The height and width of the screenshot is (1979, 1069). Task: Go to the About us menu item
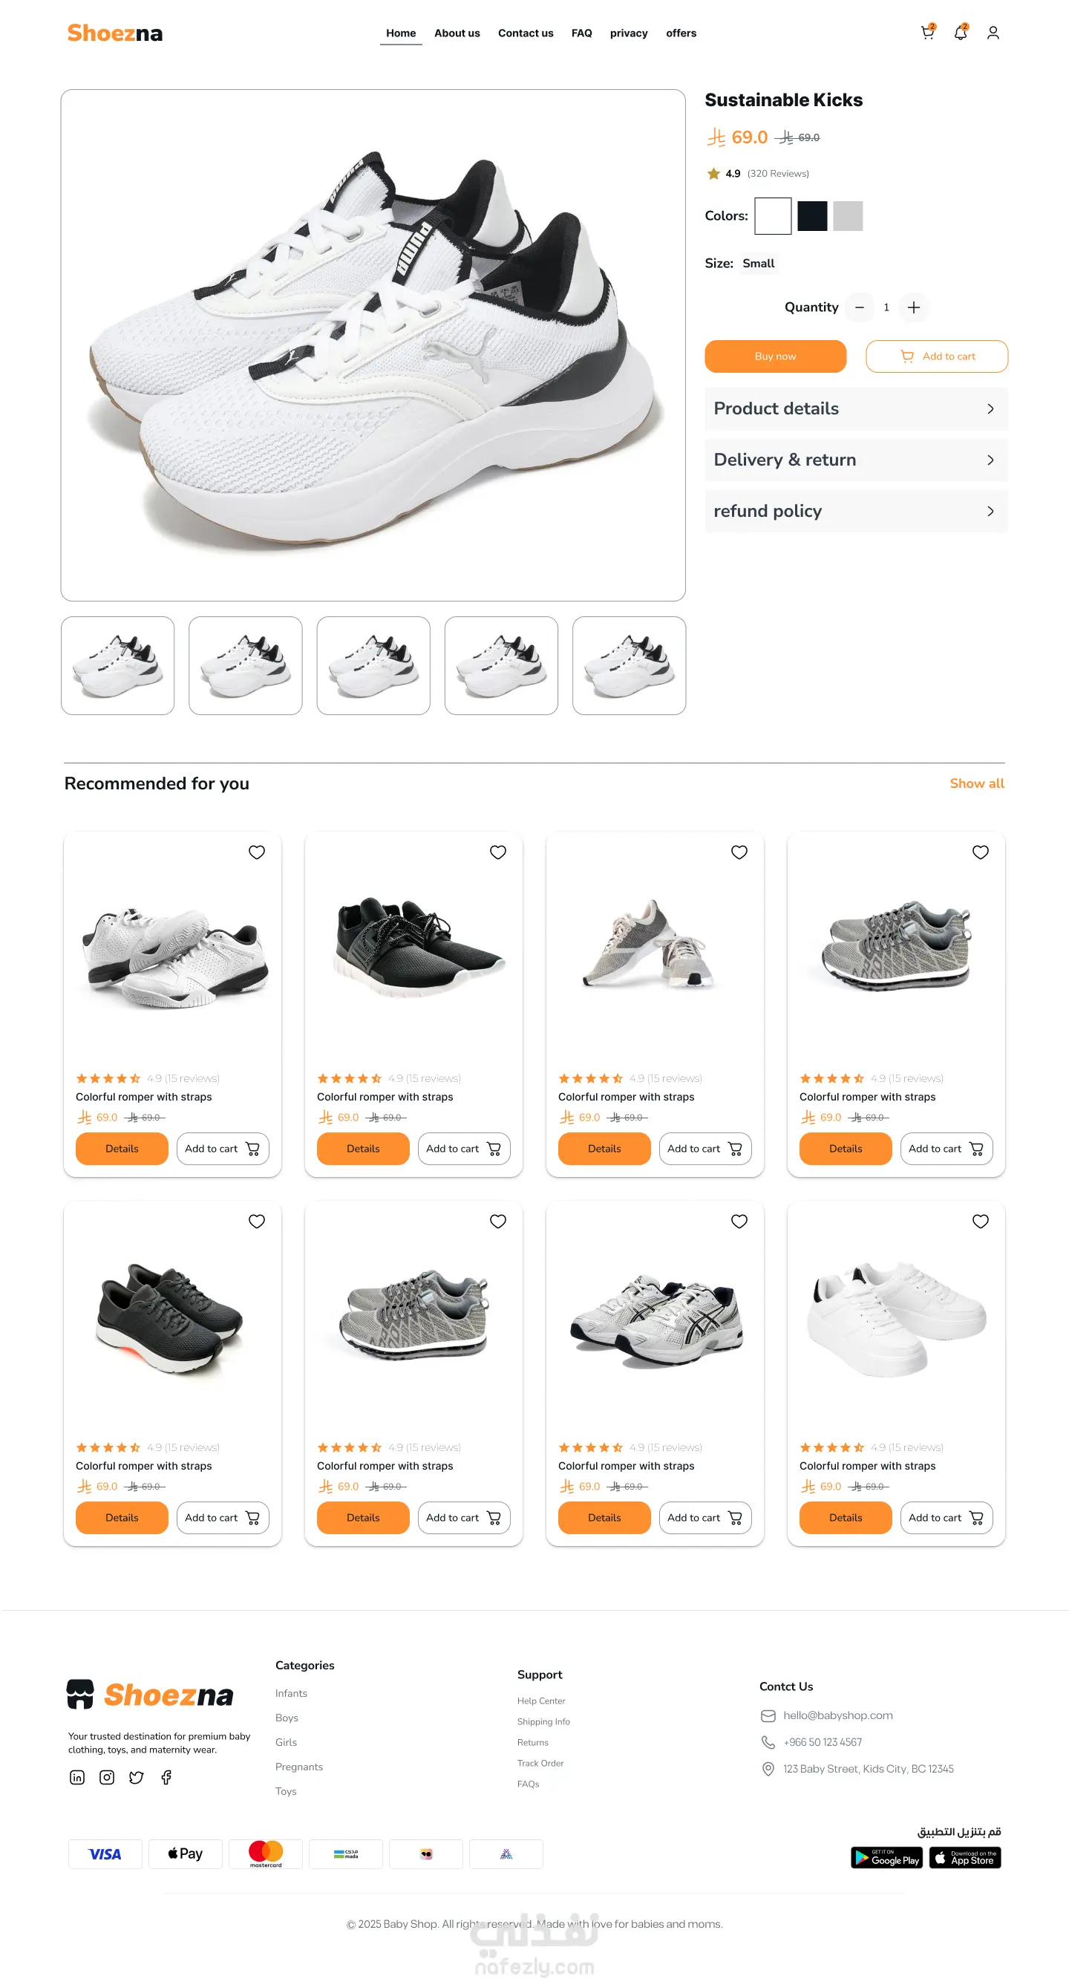457,33
